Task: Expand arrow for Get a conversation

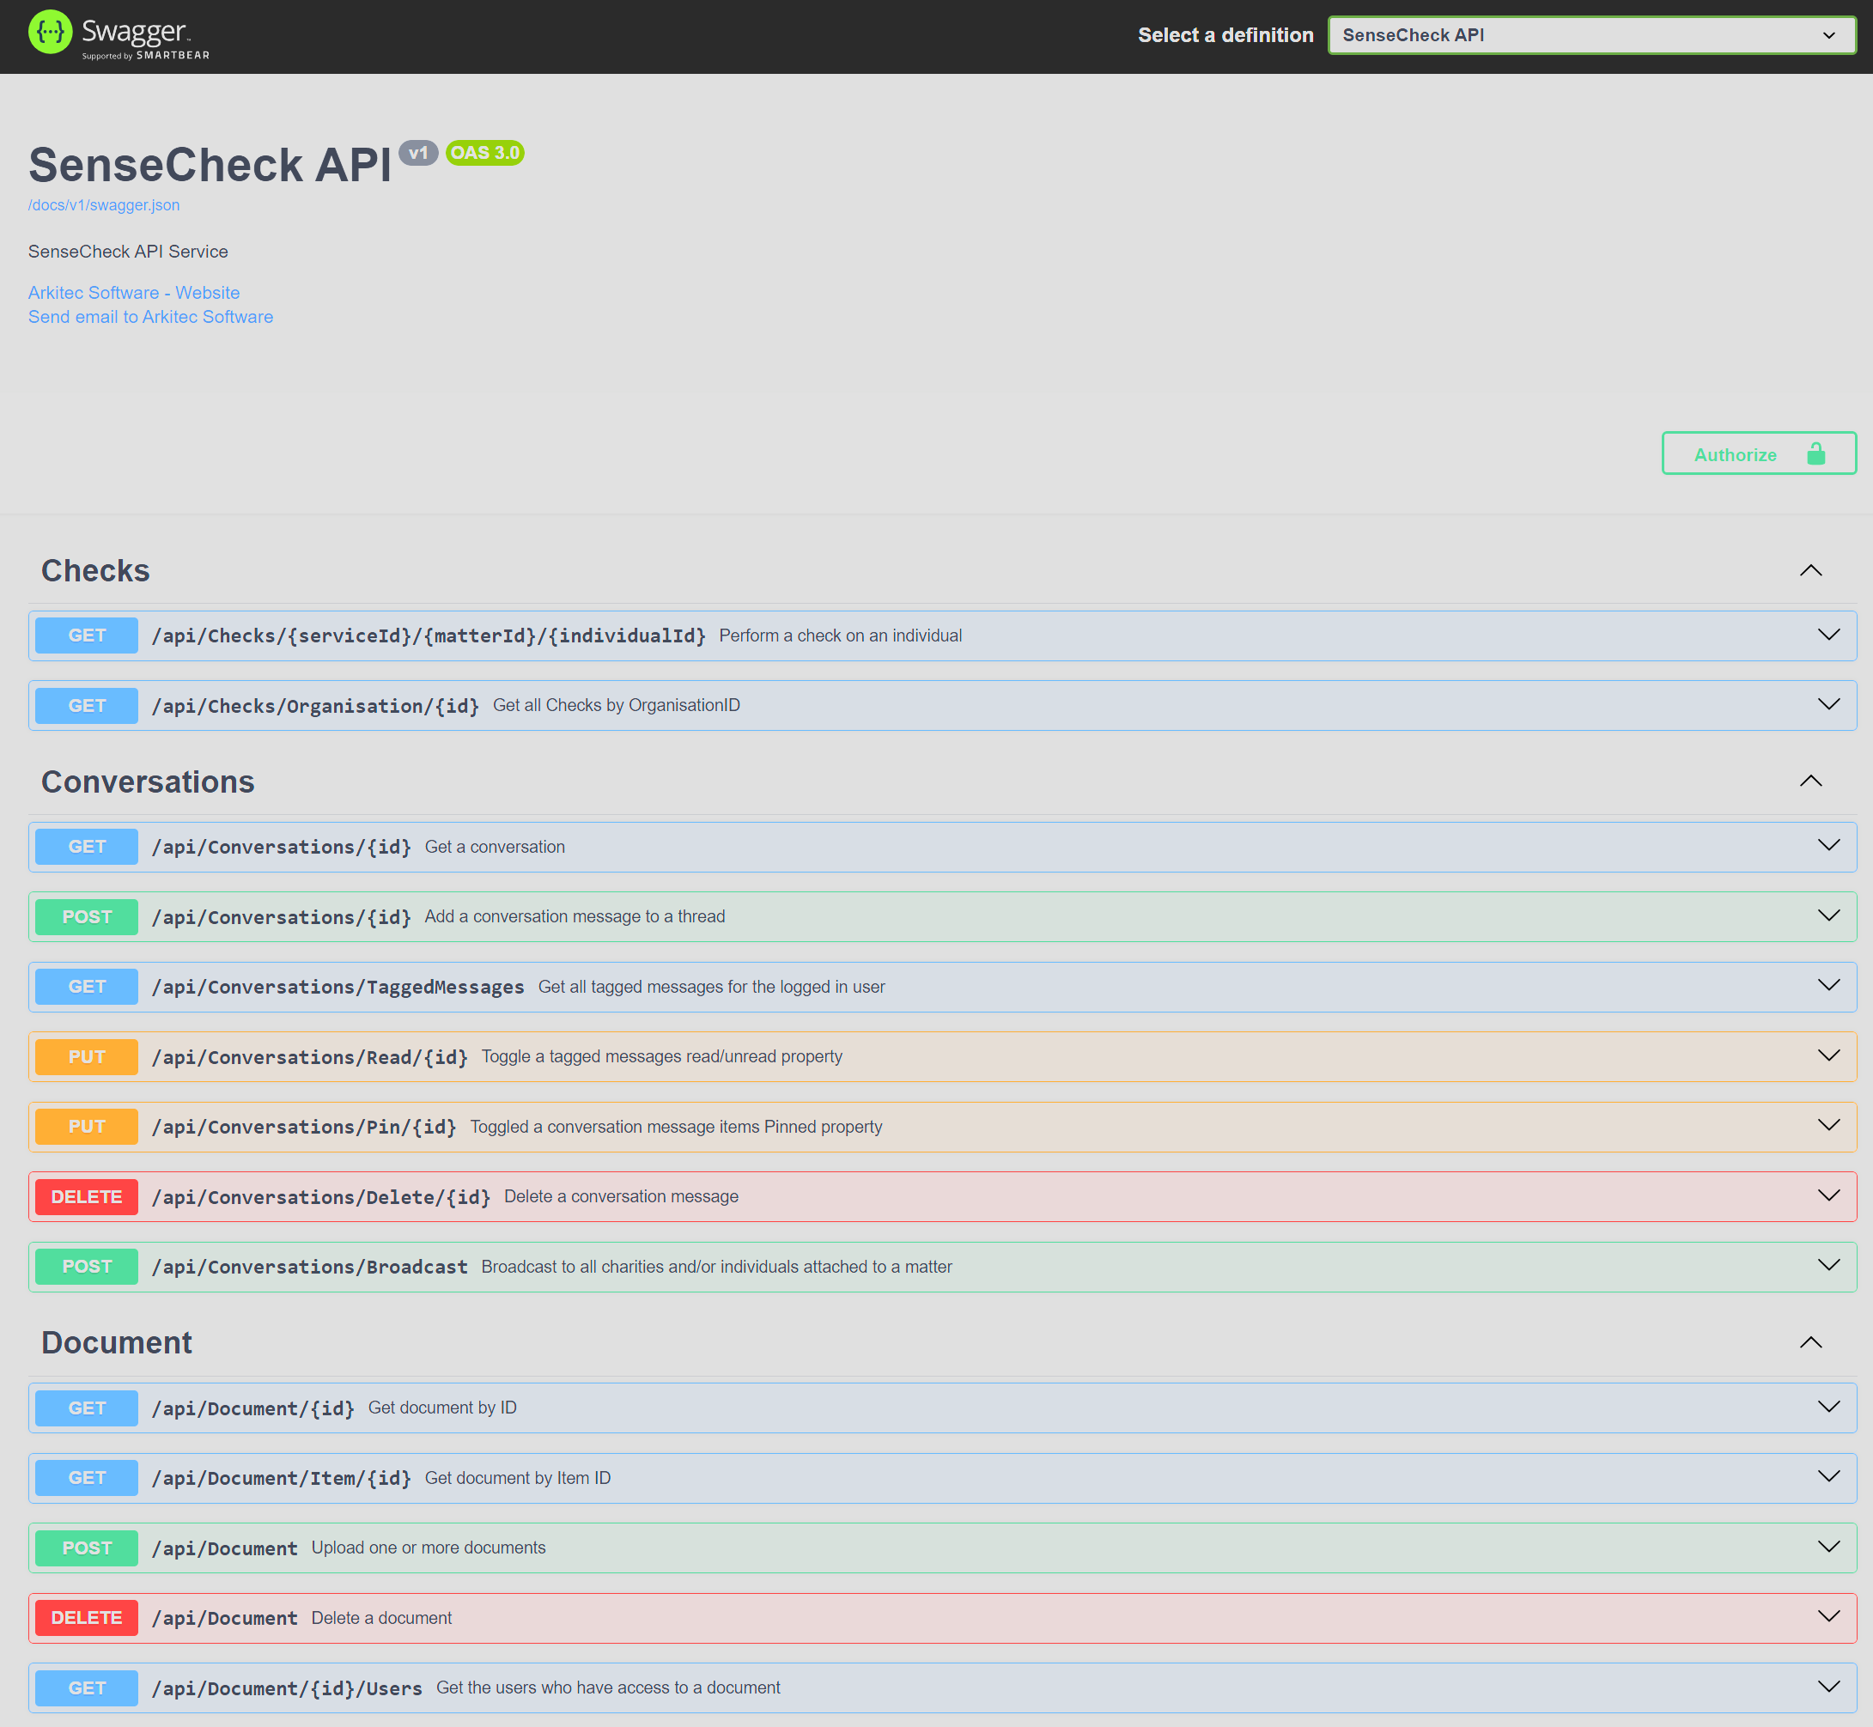Action: (1828, 846)
